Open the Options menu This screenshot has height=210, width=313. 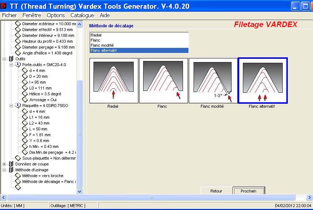56,15
